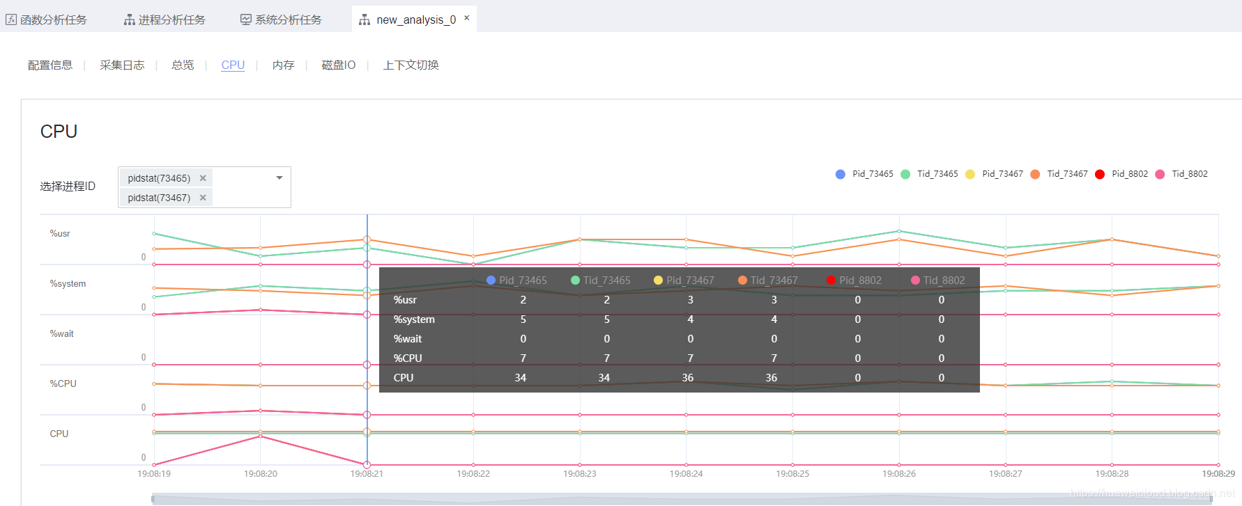
Task: Close the new_analysis_0 tab
Action: click(467, 18)
